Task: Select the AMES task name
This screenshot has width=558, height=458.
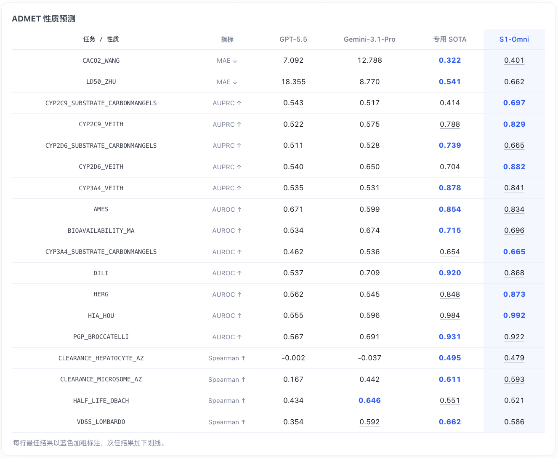Action: pos(101,209)
